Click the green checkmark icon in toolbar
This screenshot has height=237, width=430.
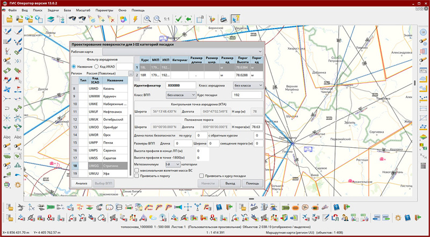[178, 19]
